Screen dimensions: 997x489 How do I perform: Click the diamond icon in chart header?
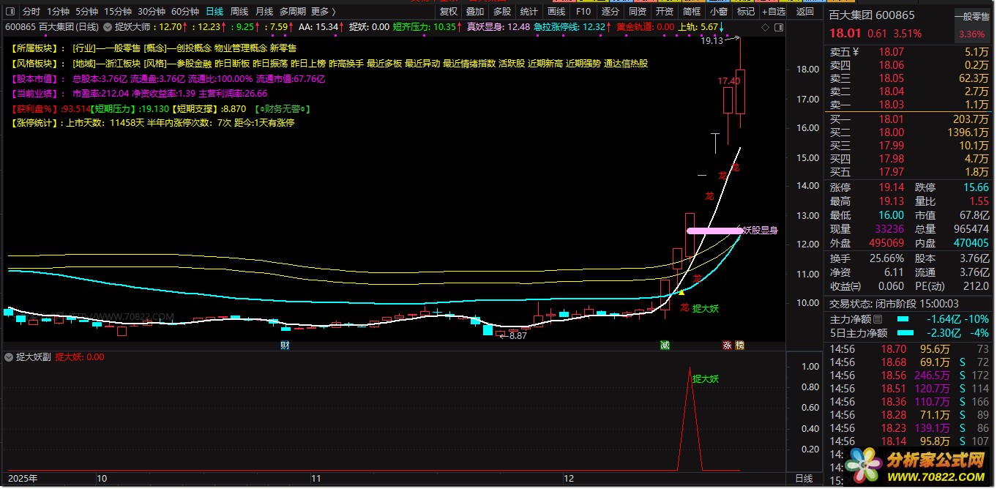click(x=764, y=27)
